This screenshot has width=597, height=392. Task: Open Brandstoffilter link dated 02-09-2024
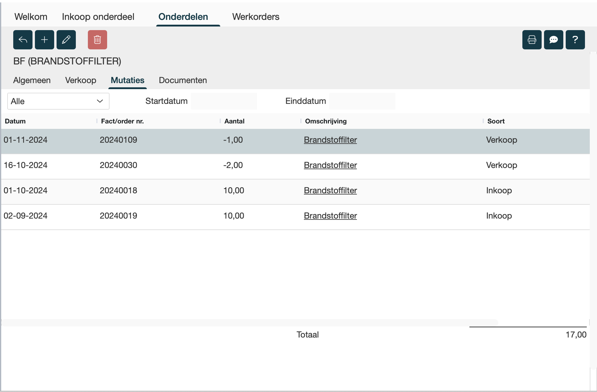[330, 216]
